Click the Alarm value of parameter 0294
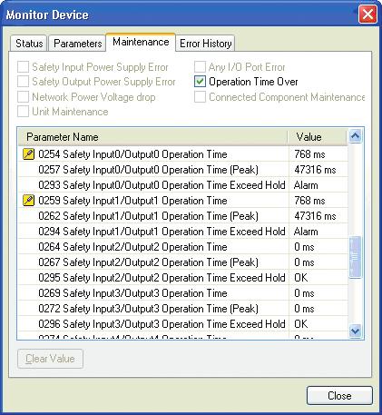 click(306, 232)
